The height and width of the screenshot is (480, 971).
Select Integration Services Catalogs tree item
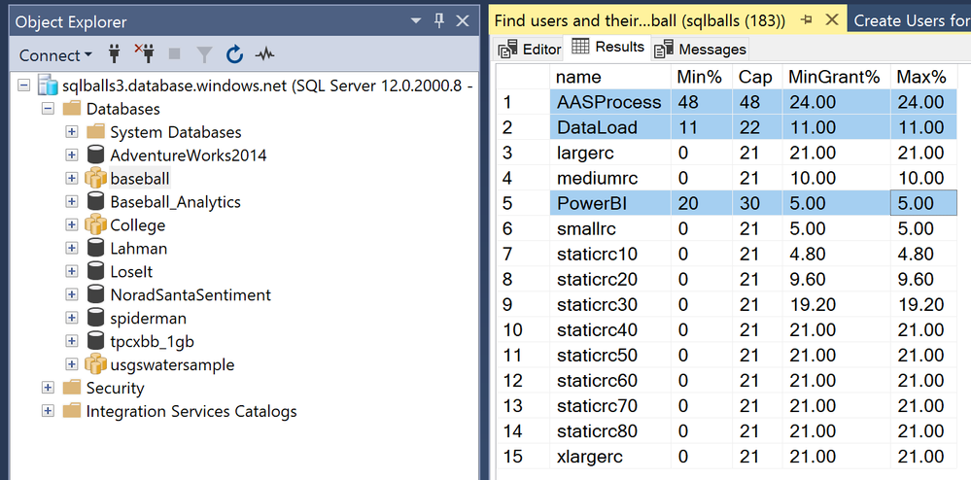click(191, 411)
